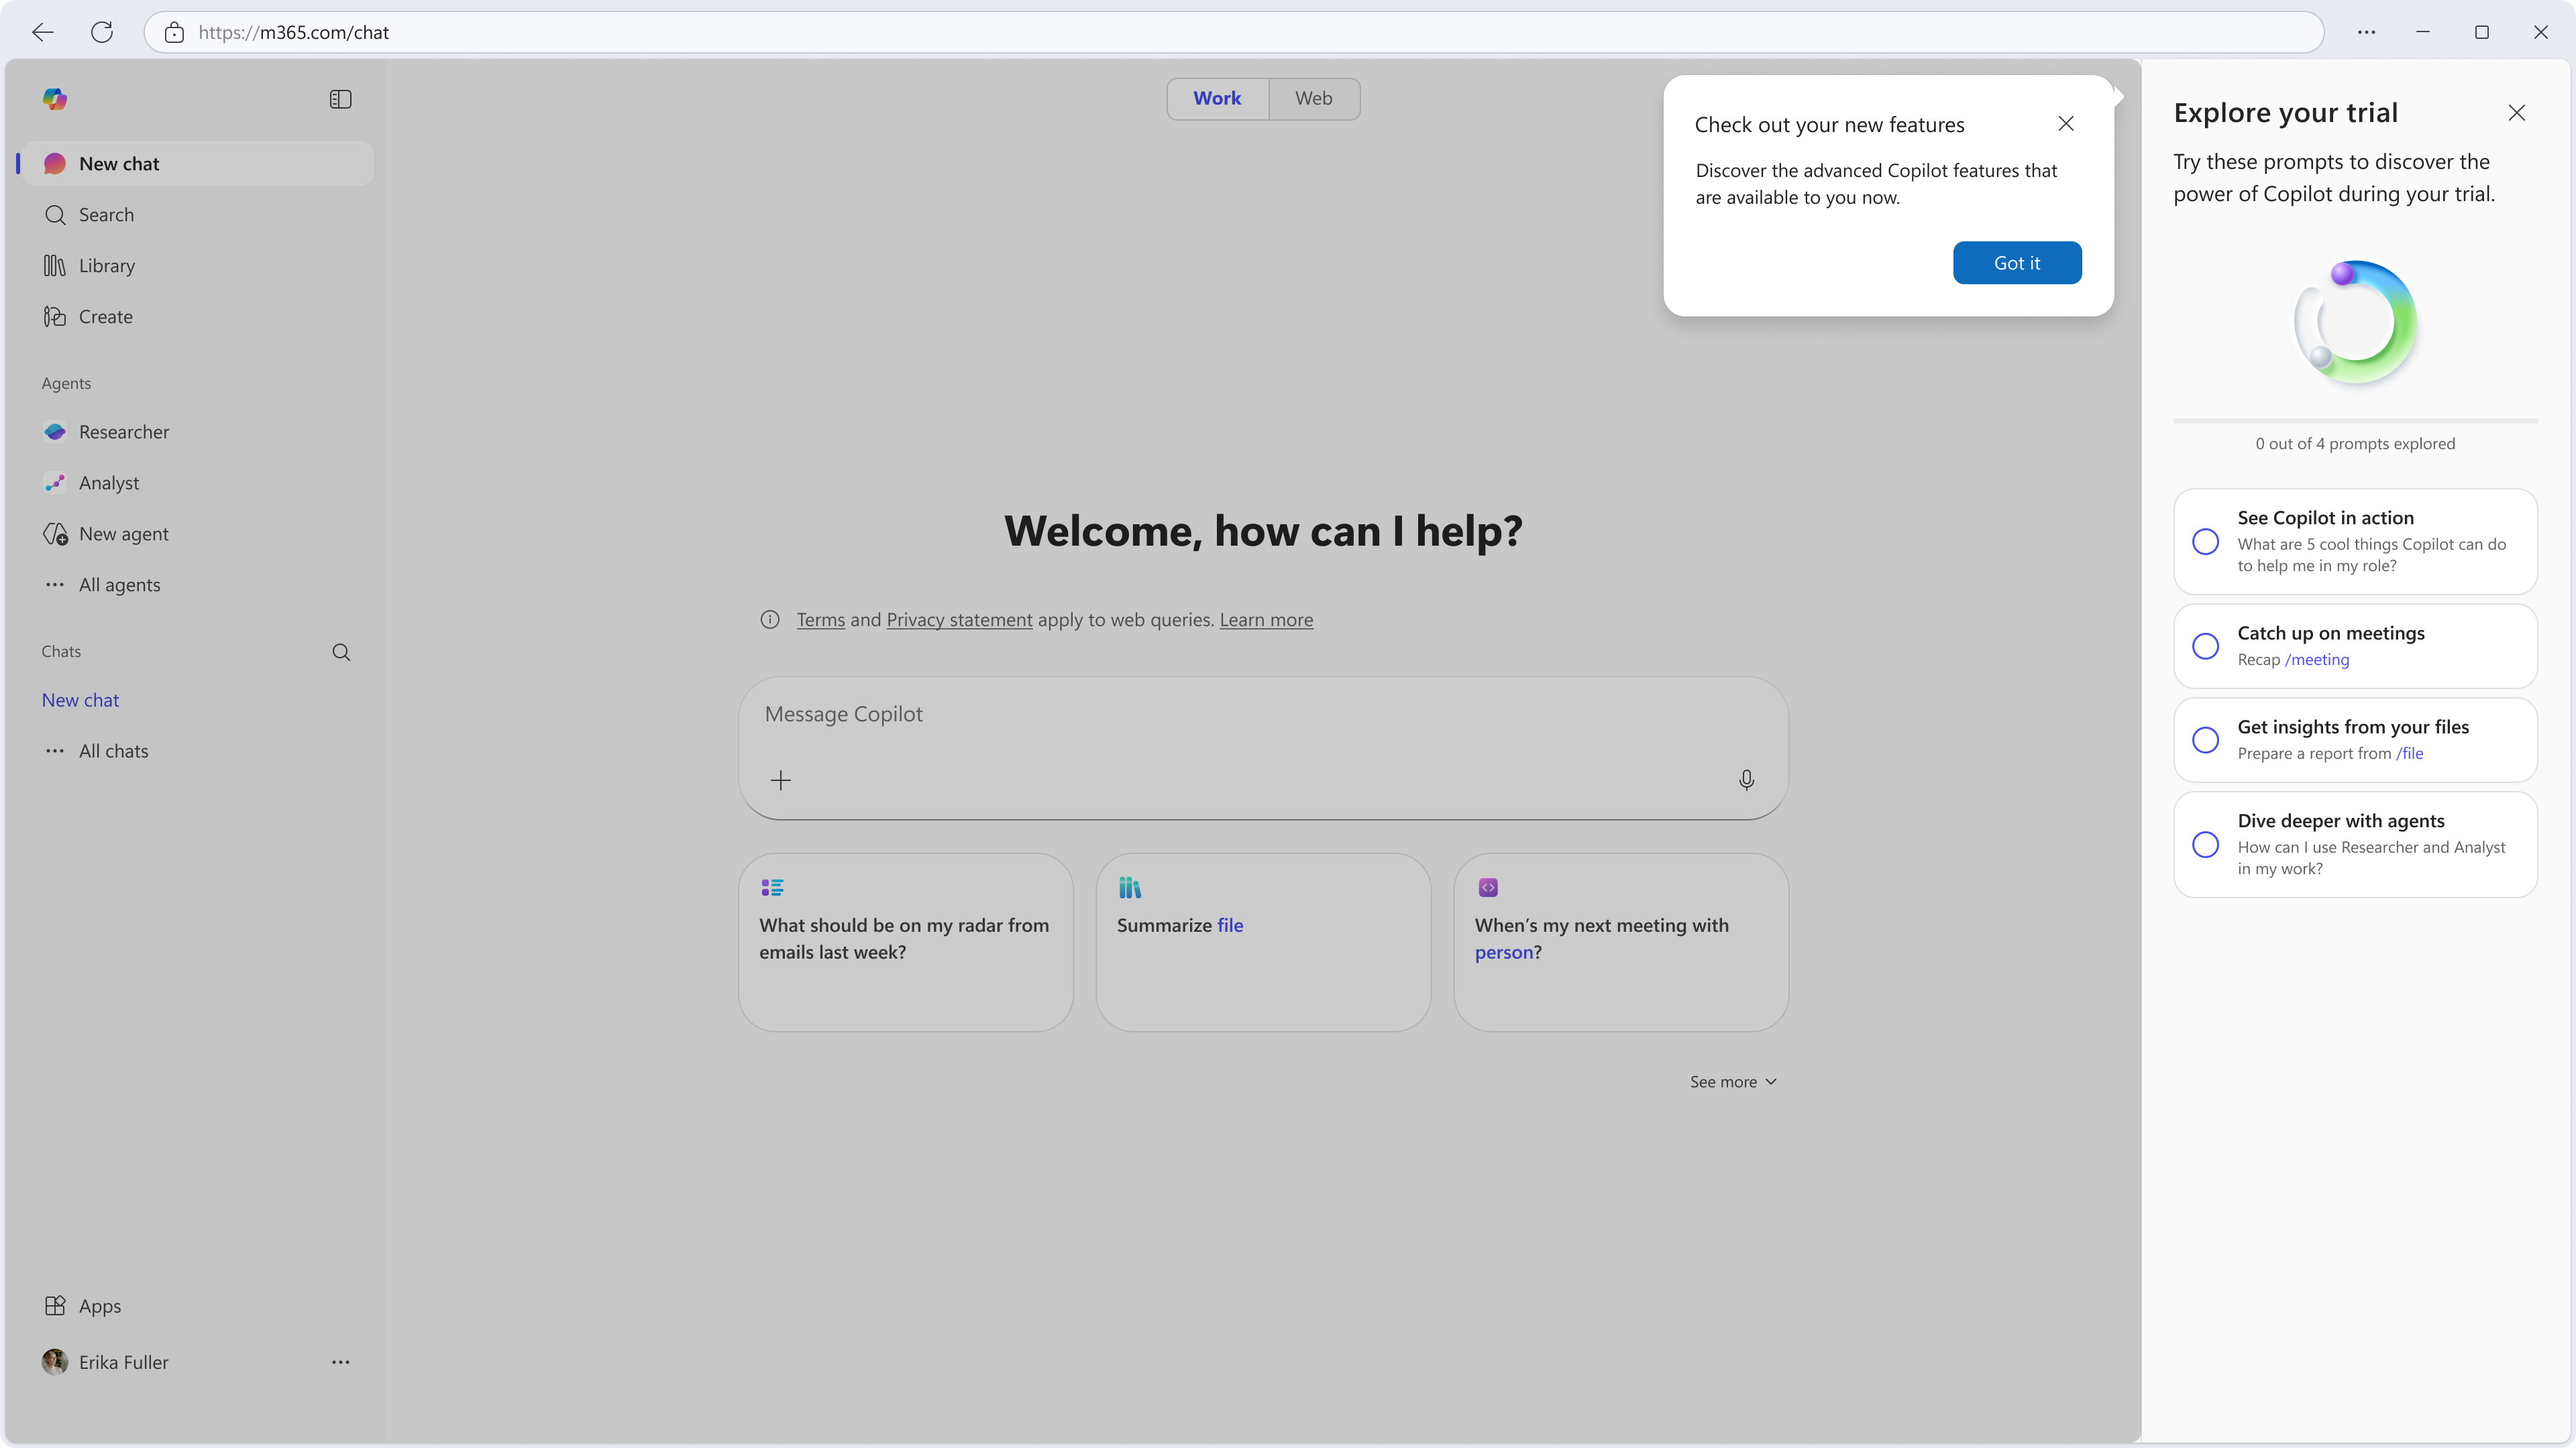
Task: Switch to the Web tab
Action: click(1314, 98)
